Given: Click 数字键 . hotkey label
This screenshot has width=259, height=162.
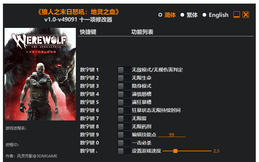Looking at the screenshot, I should [x=89, y=151].
